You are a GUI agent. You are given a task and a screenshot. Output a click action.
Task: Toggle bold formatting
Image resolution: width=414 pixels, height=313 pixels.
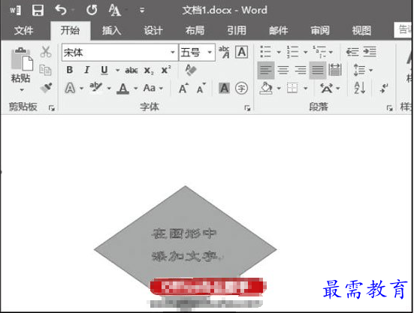(69, 70)
